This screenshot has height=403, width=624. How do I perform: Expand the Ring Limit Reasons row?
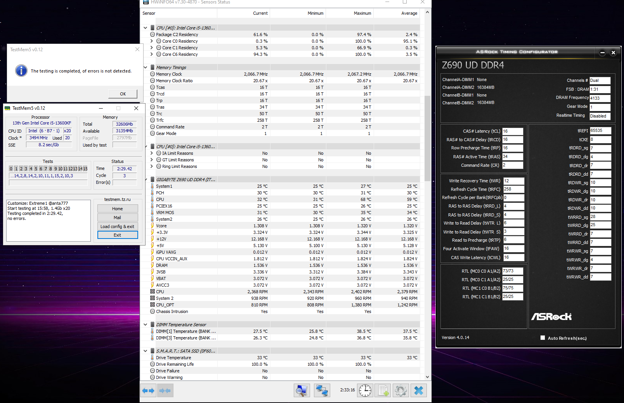[152, 166]
